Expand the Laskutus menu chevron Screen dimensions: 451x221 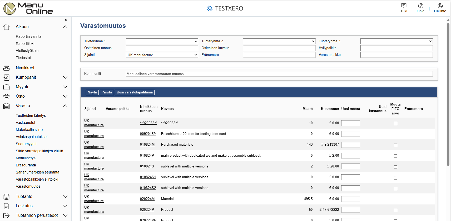65,206
